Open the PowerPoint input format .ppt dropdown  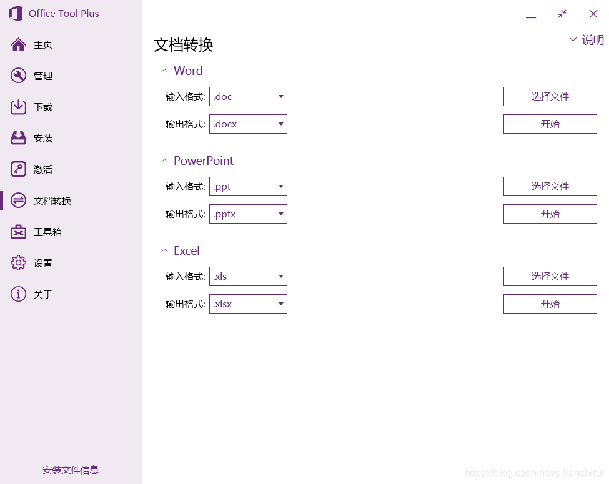click(x=248, y=187)
